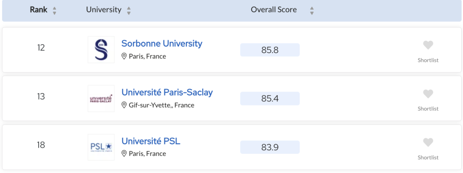Image resolution: width=463 pixels, height=173 pixels.
Task: Click location pin in Université PSL row
Action: 124,154
